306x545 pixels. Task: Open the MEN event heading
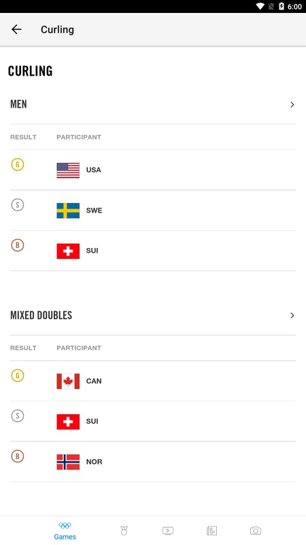pos(19,104)
